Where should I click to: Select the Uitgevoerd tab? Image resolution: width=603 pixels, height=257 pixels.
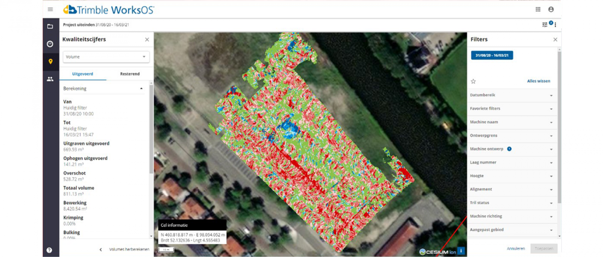pos(83,74)
